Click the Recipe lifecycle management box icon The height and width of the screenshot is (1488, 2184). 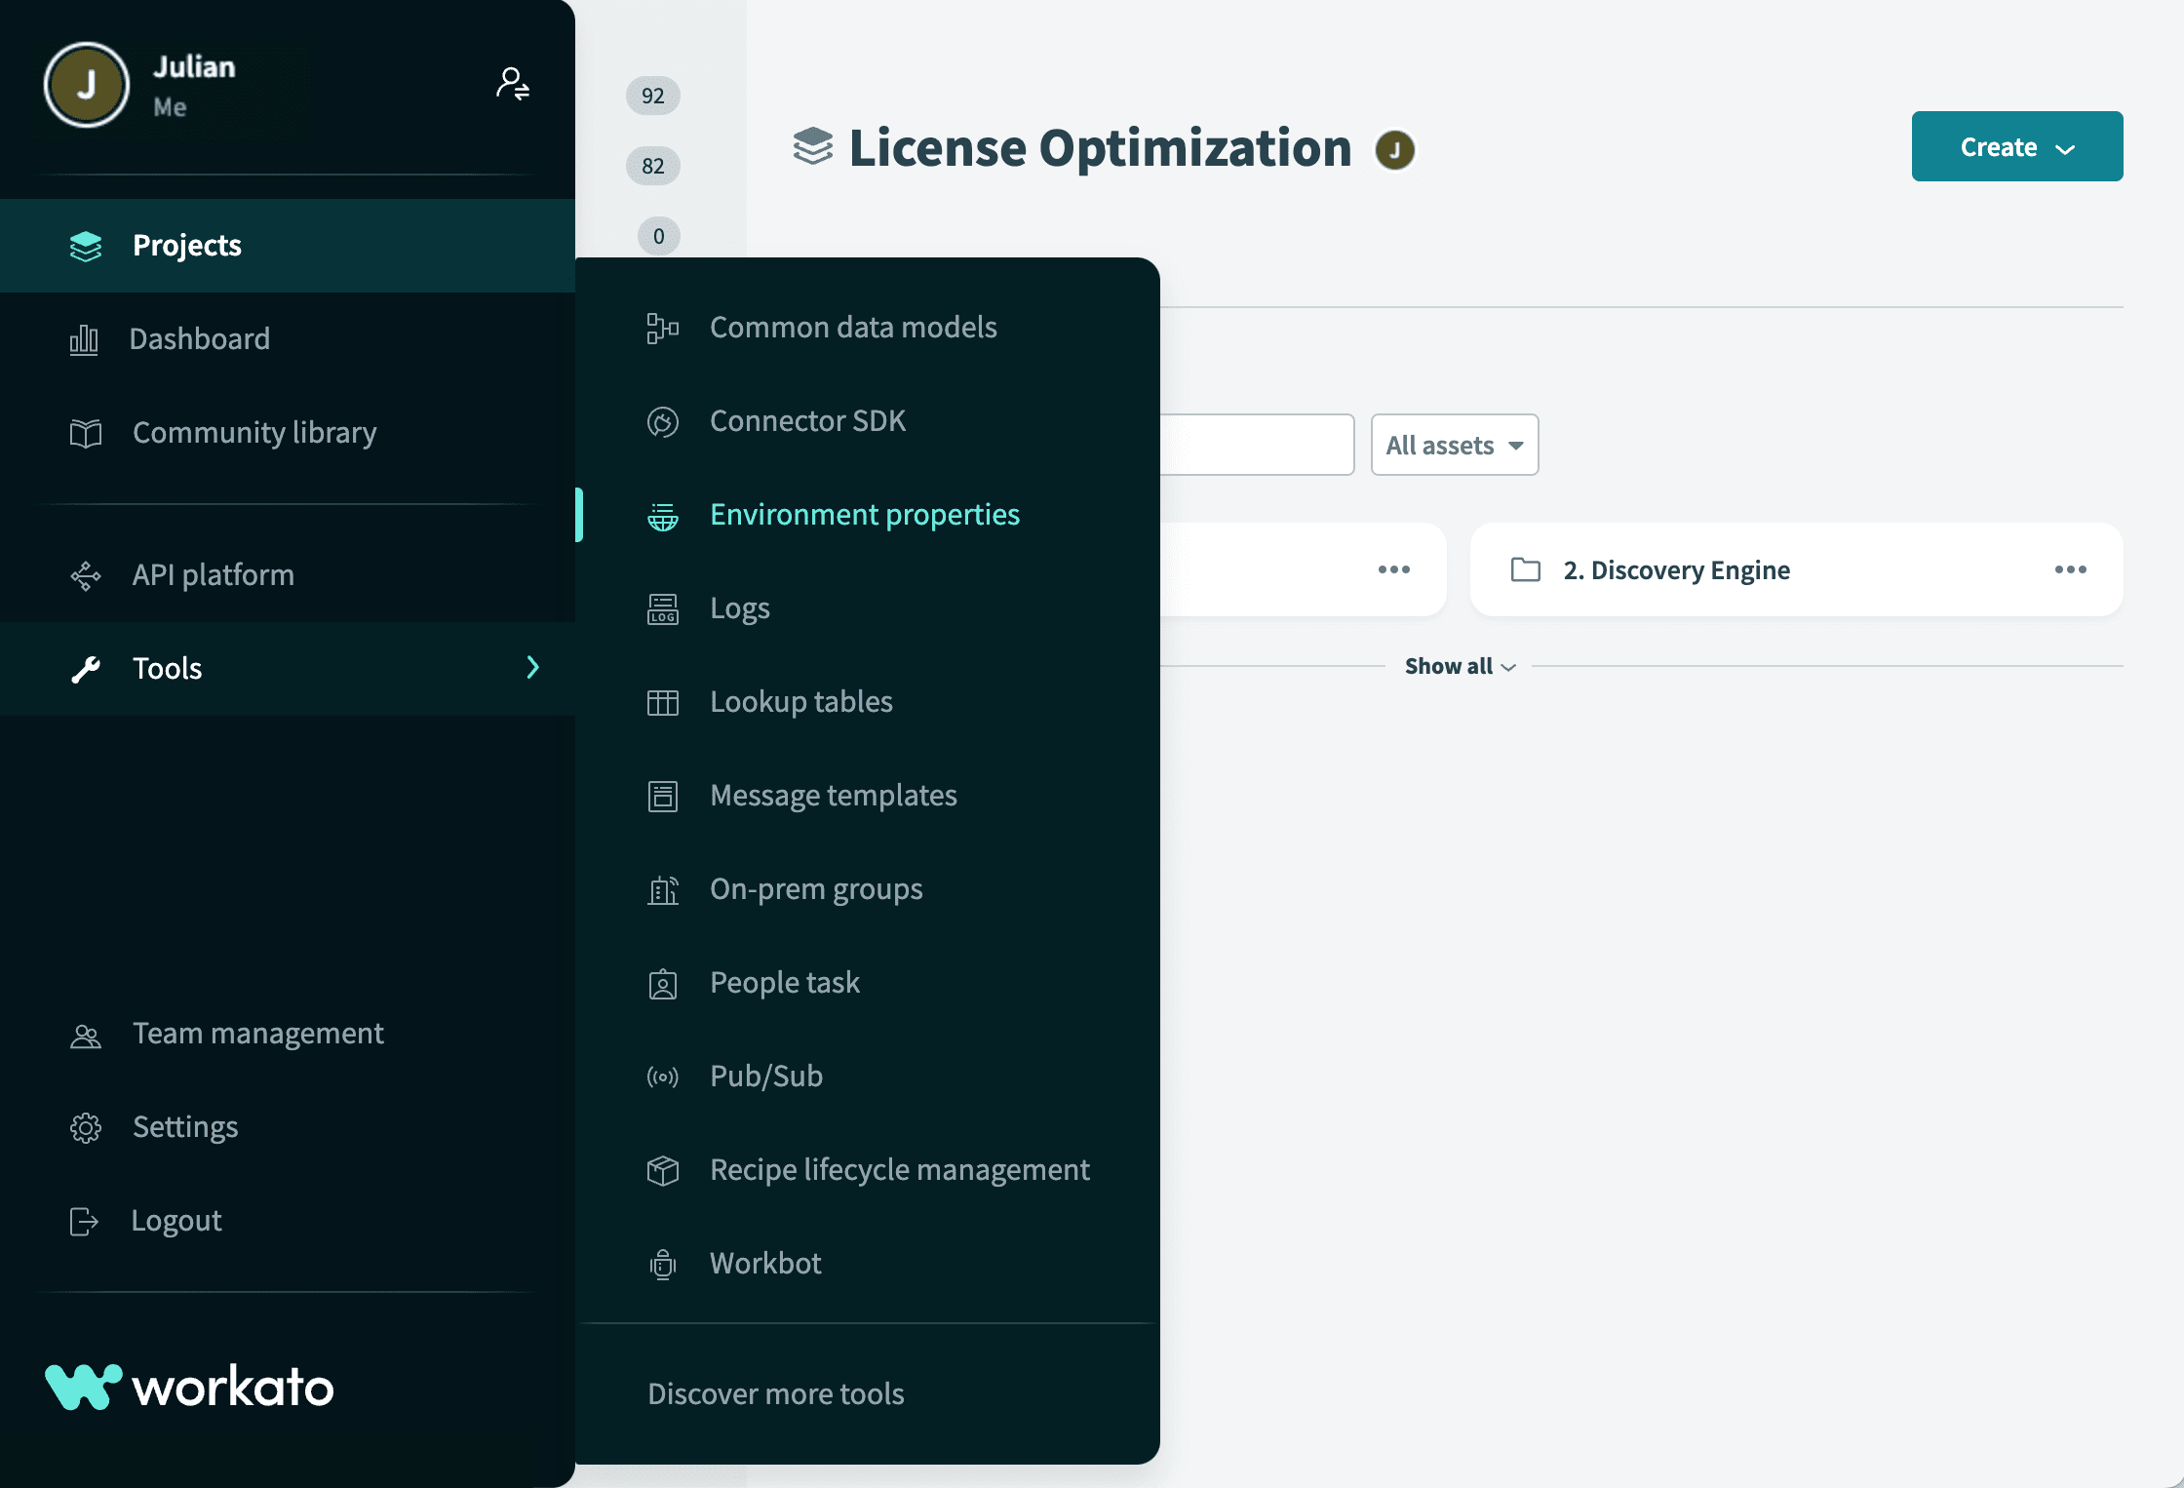pos(663,1170)
